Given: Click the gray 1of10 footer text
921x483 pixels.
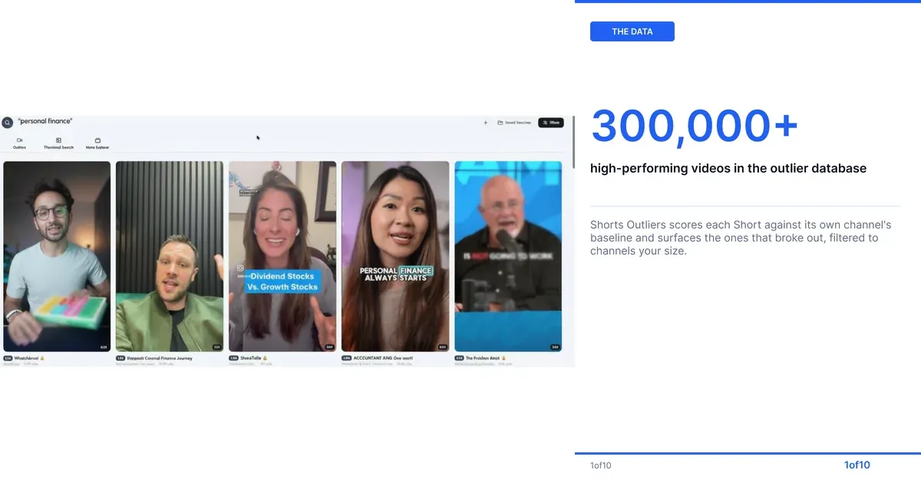Looking at the screenshot, I should 601,465.
